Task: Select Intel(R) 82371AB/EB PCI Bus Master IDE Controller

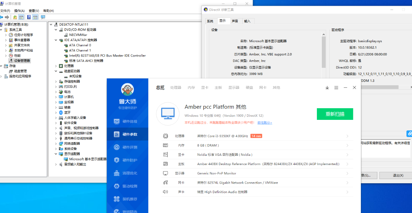Action: [x=107, y=55]
